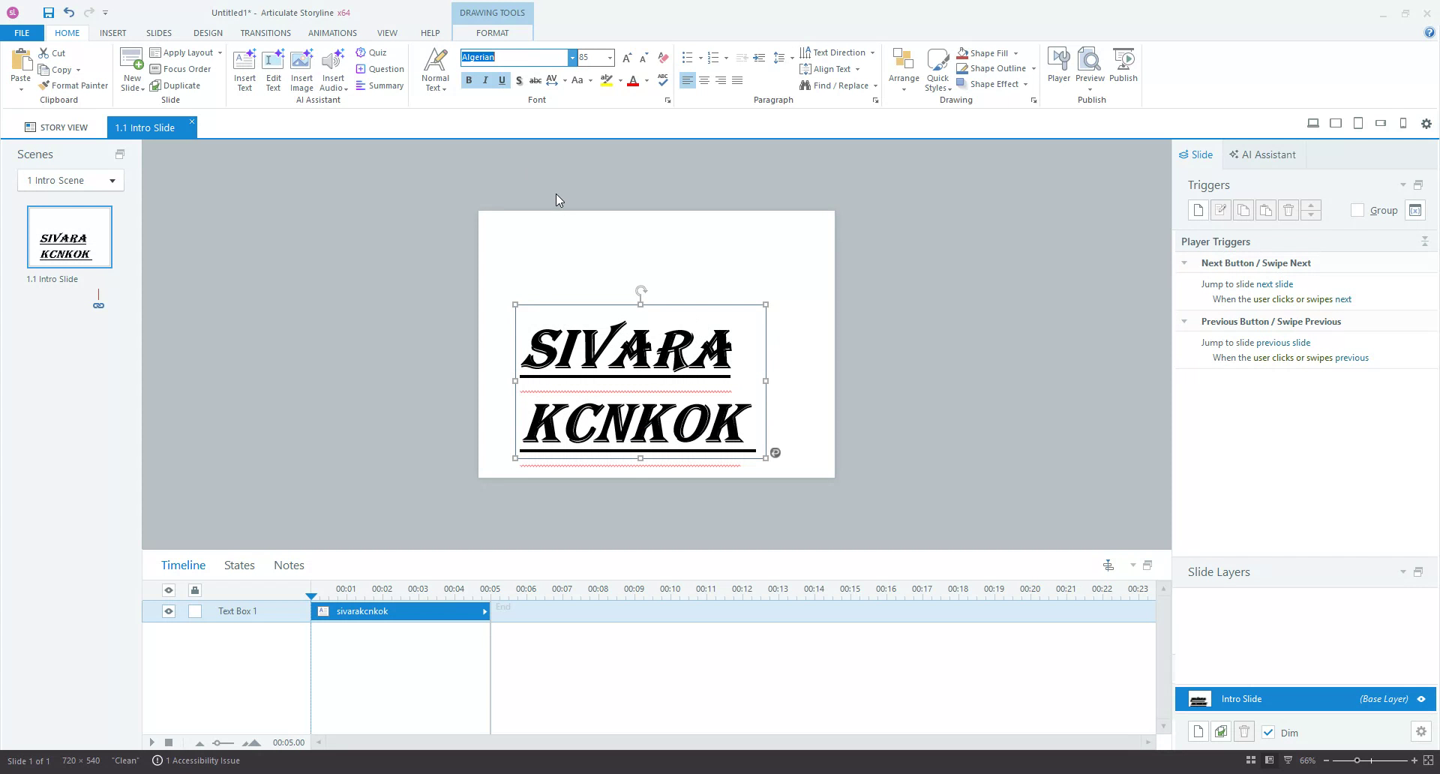Toggle visibility of Text Box 1 in timeline
Screen dimensions: 1440x774
coord(168,611)
